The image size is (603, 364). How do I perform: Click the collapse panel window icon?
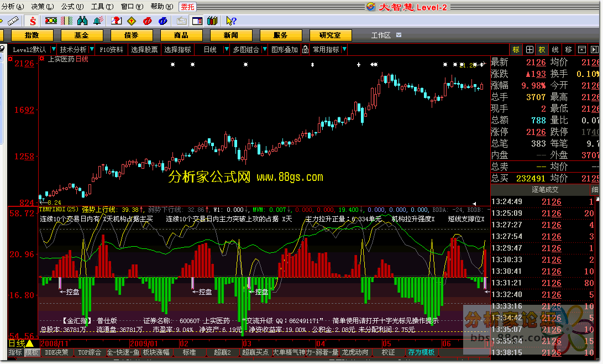(x=582, y=50)
